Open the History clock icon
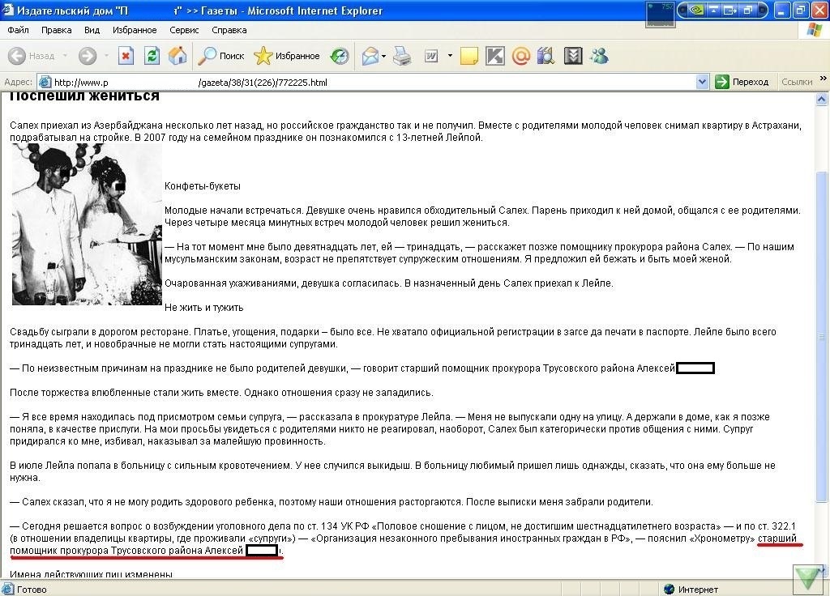 pyautogui.click(x=340, y=56)
